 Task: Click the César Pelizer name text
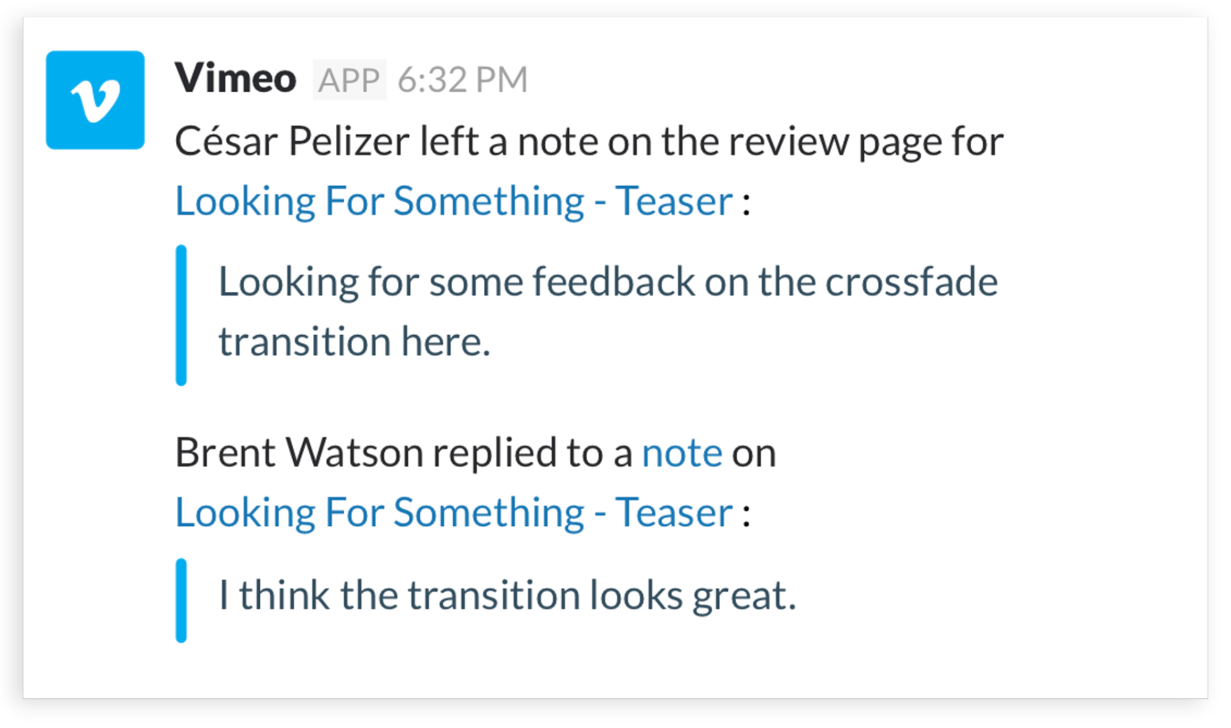tap(292, 141)
